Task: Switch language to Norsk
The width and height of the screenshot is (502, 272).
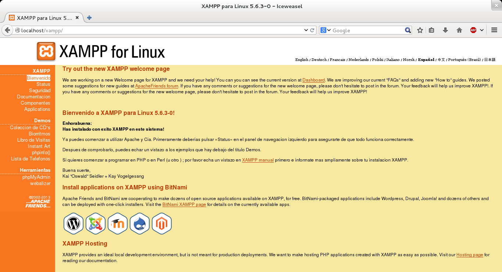Action: (x=409, y=59)
